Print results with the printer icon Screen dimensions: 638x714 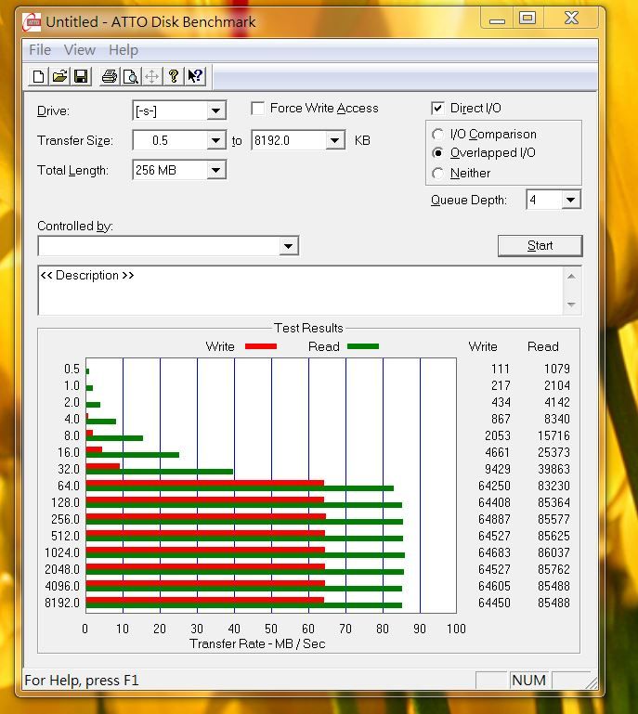point(110,76)
